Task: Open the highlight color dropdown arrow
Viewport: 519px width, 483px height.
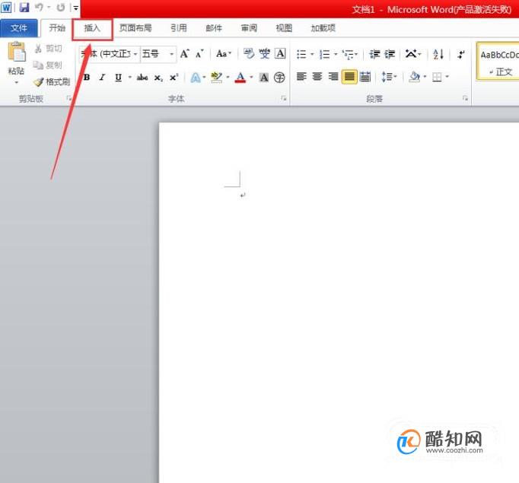Action: (x=228, y=78)
